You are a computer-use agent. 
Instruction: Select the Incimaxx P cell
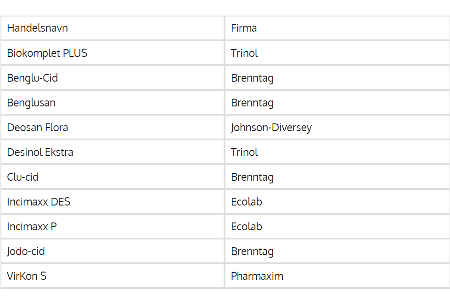[32, 226]
